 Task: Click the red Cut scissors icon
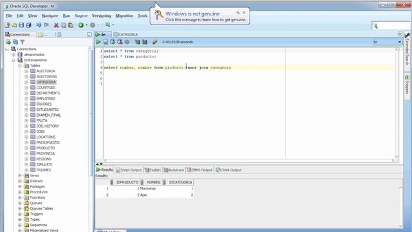[x=56, y=25]
